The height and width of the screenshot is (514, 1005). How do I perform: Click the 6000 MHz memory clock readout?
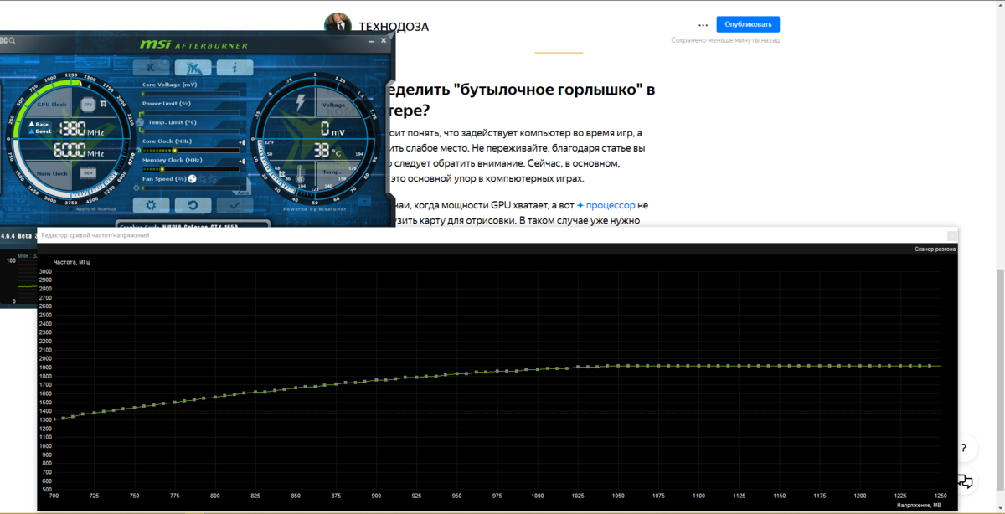(x=80, y=152)
